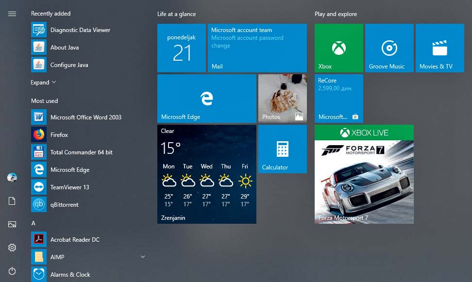Expand the Recently added list
472x282 pixels.
coord(43,82)
